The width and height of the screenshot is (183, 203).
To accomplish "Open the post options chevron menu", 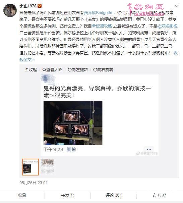I will [177, 6].
